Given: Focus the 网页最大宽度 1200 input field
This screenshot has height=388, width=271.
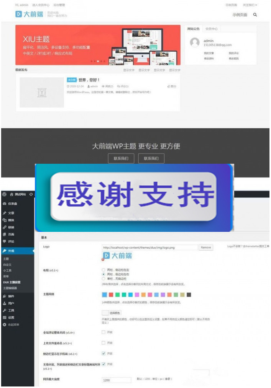Looking at the screenshot, I should pyautogui.click(x=117, y=380).
